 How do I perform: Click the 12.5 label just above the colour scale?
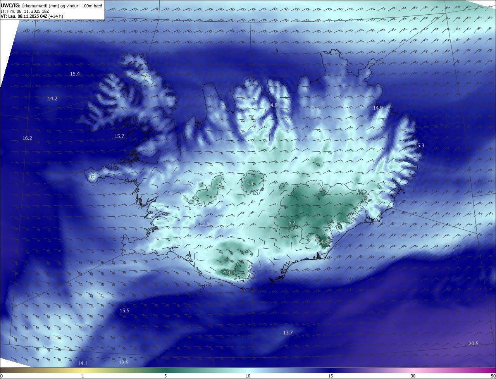click(124, 362)
